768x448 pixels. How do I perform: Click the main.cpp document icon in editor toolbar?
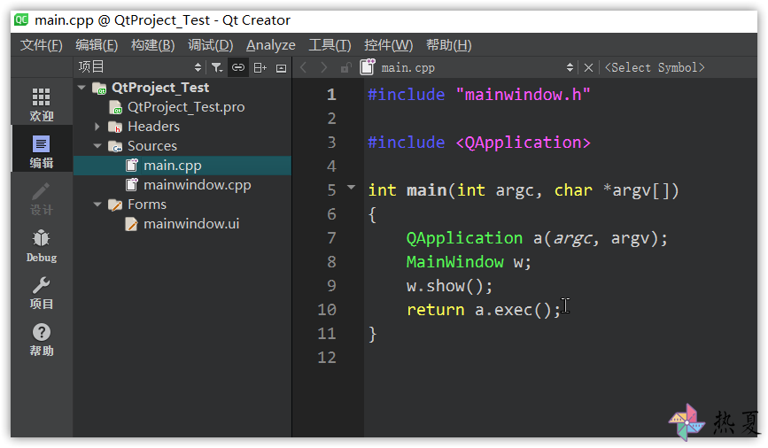tap(368, 66)
